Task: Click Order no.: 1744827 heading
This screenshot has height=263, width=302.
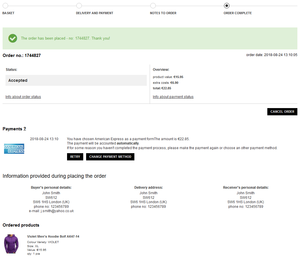Action: [x=22, y=55]
